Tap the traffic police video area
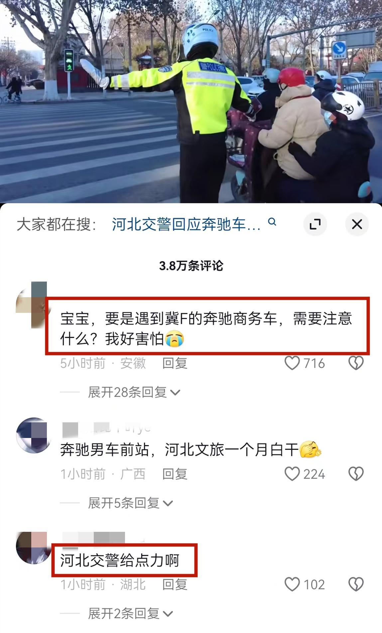The image size is (382, 633). (191, 101)
